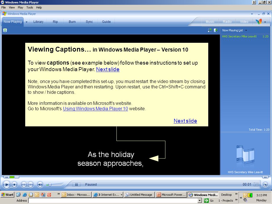Open the Address bar dropdown arrow
This screenshot has height=204, width=272.
point(200,201)
